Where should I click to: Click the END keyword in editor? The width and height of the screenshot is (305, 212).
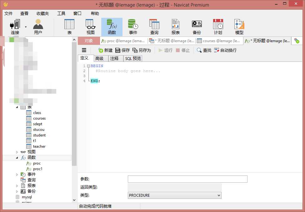[x=94, y=81]
